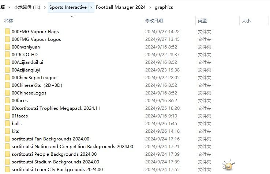Select sortitoutsi Team City Backgrounds 2024.00 name
This screenshot has width=270, height=174.
click(57, 170)
